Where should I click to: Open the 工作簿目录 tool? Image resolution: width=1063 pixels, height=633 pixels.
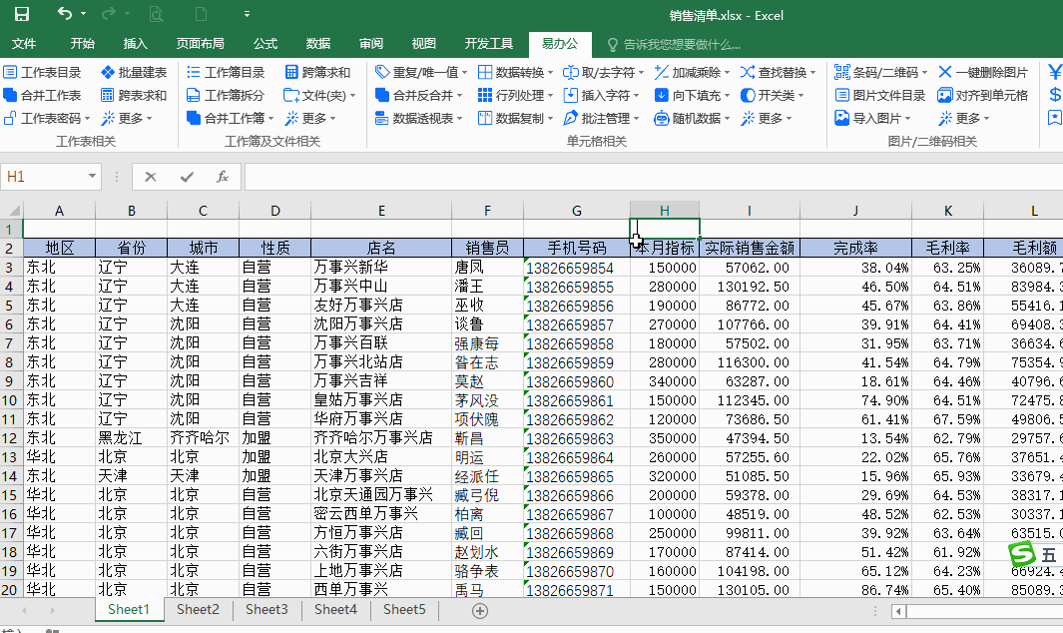(226, 72)
